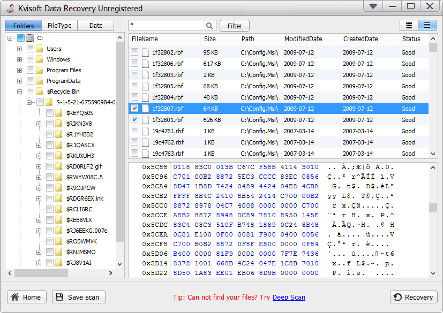Screen dimensions: 443x313
Task: Click the hex viewer vertical scrollbar thumb
Action: [433, 208]
